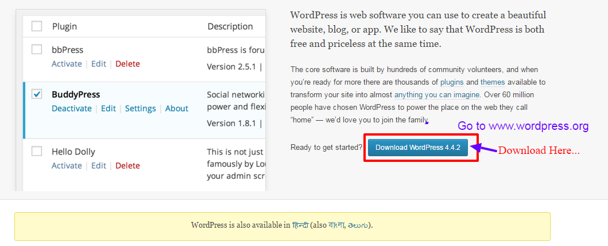Viewport: 608px width, 246px height.
Task: Uncheck the BuddyPress plugin checkbox
Action: [36, 94]
